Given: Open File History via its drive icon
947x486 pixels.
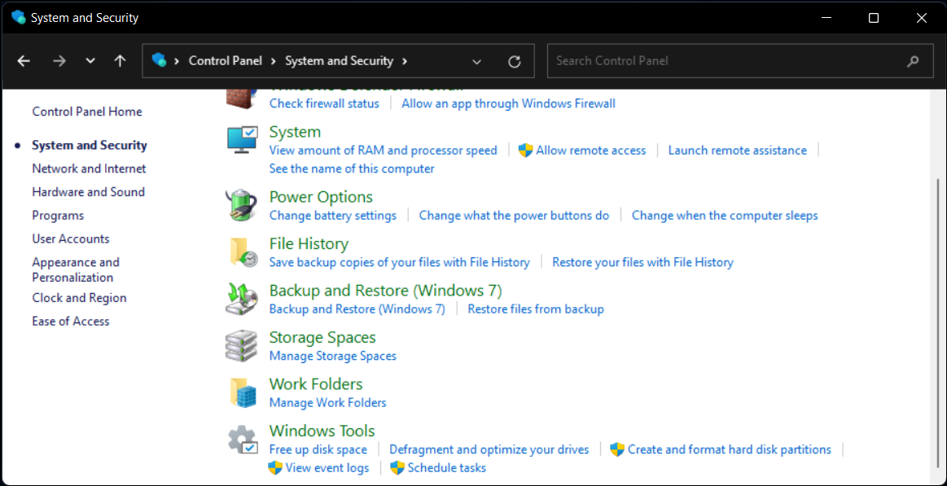Looking at the screenshot, I should tap(242, 252).
